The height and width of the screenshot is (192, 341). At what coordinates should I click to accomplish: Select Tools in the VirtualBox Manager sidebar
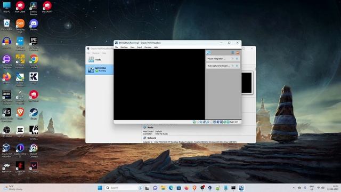point(100,59)
